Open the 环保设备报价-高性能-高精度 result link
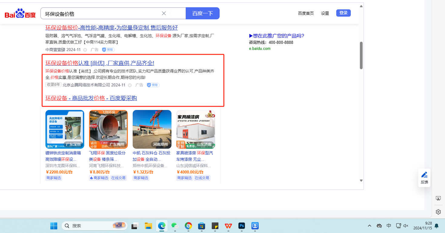Viewport: 445px width, 233px height. tap(112, 28)
